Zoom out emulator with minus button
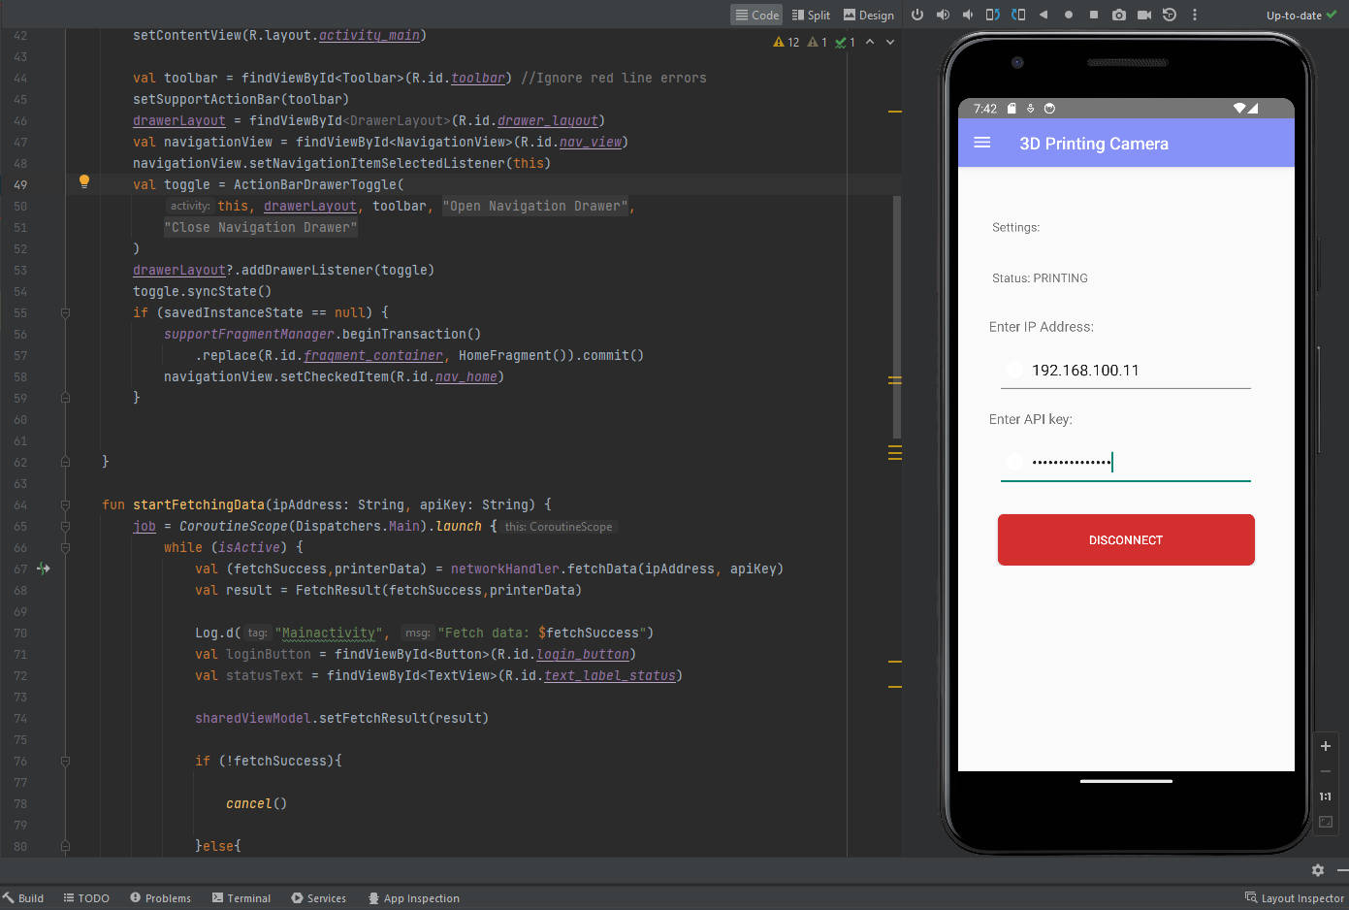The height and width of the screenshot is (910, 1349). (1326, 771)
